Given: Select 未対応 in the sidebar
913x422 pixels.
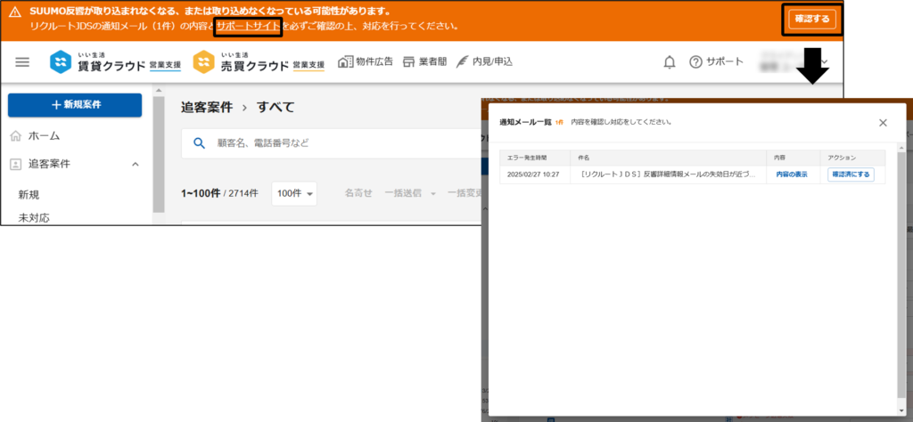Looking at the screenshot, I should click(x=34, y=218).
